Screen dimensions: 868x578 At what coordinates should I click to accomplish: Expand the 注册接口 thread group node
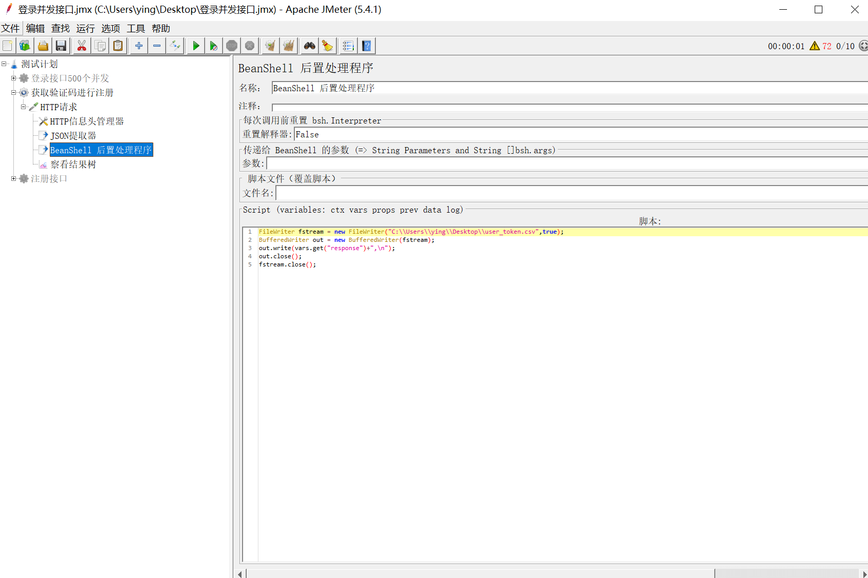(x=14, y=179)
